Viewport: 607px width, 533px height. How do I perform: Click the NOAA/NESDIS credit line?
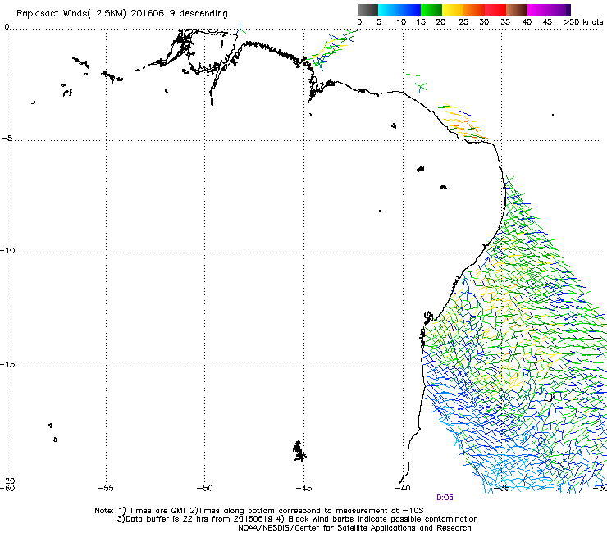354,528
